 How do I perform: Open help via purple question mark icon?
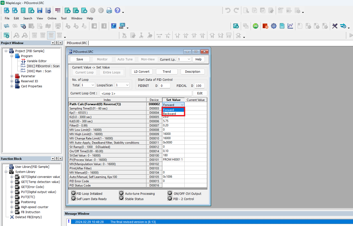(x=117, y=10)
